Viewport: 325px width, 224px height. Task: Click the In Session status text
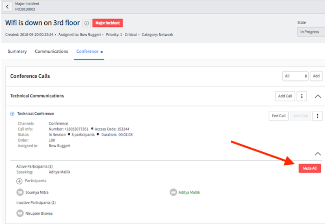(x=57, y=135)
